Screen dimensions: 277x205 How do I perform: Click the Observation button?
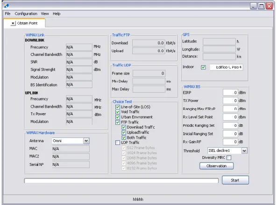tap(216, 166)
